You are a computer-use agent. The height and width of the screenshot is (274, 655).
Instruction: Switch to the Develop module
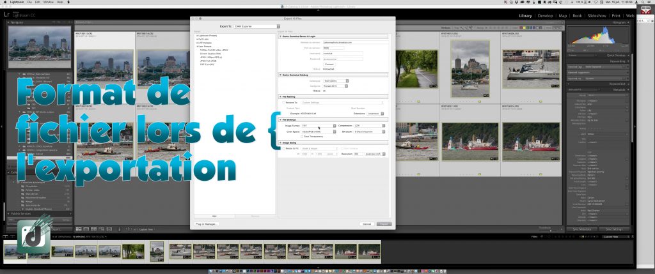545,16
